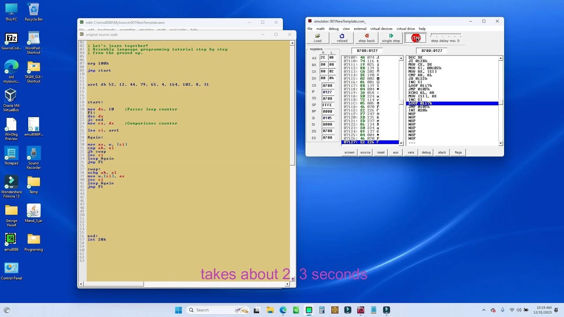Viewport: 564px width, 317px height.
Task: Stop the running emulation with red Stop button
Action: [416, 38]
